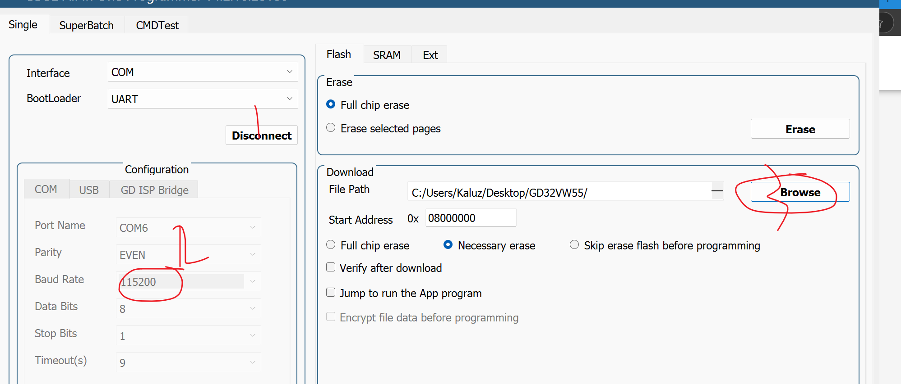The width and height of the screenshot is (901, 384).
Task: Switch to the GD ISP Bridge tab
Action: (x=154, y=190)
